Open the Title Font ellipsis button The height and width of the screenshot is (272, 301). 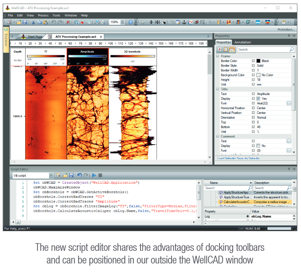tap(289, 103)
